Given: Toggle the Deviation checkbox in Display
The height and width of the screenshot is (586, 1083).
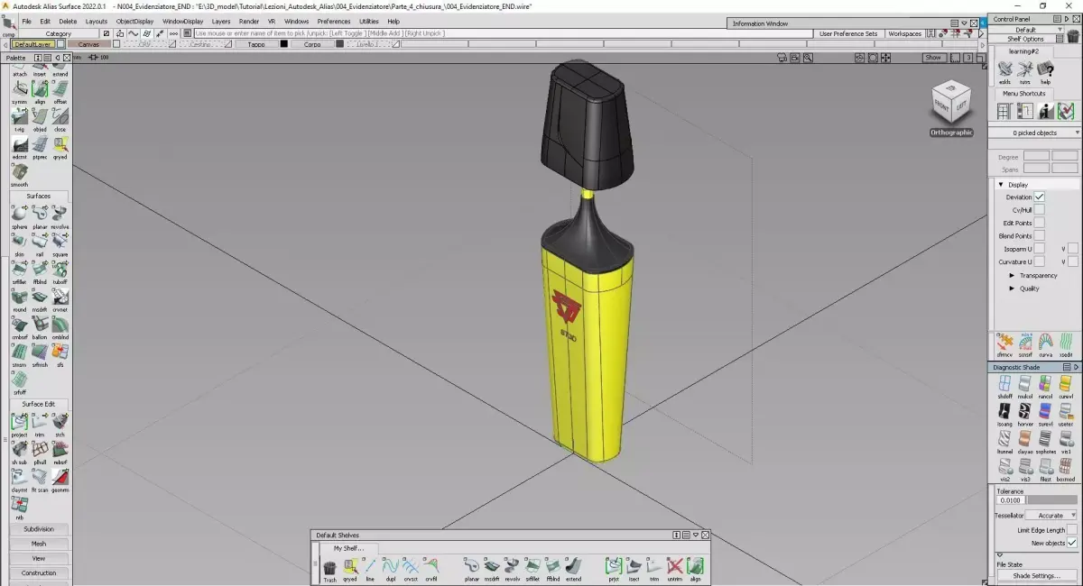Looking at the screenshot, I should pyautogui.click(x=1038, y=197).
